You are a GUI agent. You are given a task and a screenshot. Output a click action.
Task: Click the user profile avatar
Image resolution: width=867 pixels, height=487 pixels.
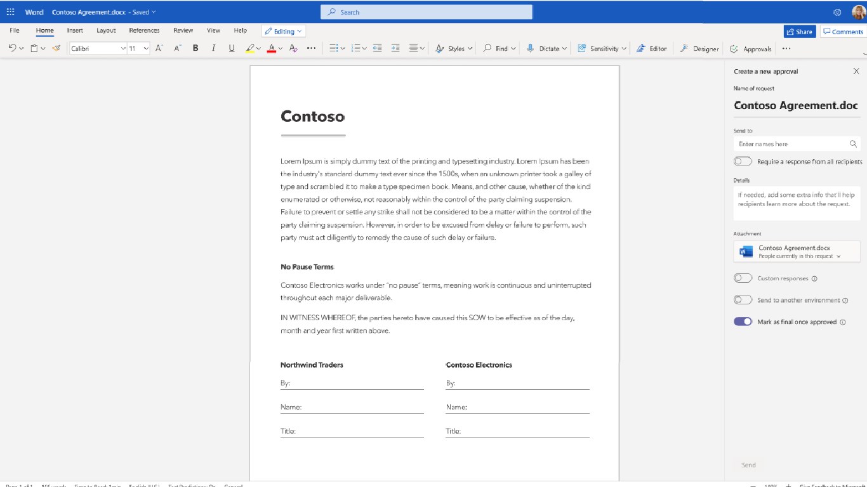(x=858, y=12)
